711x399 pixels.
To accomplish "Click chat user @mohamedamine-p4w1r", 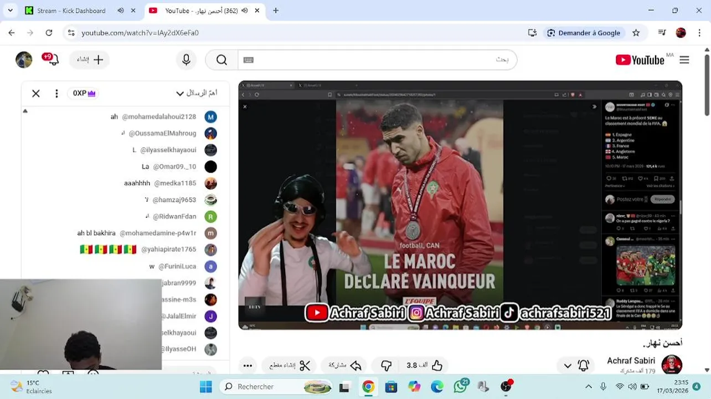I will (158, 233).
